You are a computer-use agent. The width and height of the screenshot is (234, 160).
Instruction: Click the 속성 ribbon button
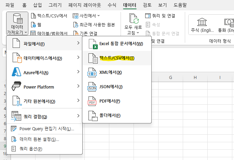(x=153, y=25)
